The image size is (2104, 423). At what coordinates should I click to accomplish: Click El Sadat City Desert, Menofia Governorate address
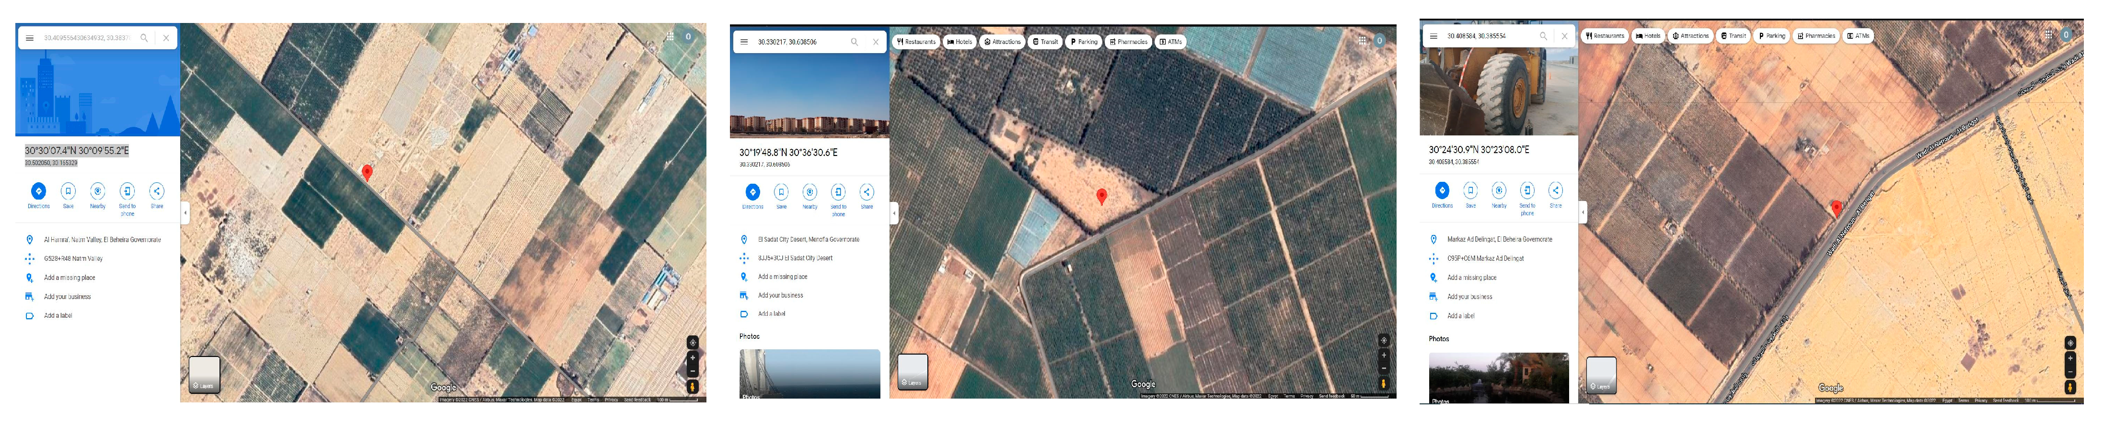pyautogui.click(x=809, y=240)
